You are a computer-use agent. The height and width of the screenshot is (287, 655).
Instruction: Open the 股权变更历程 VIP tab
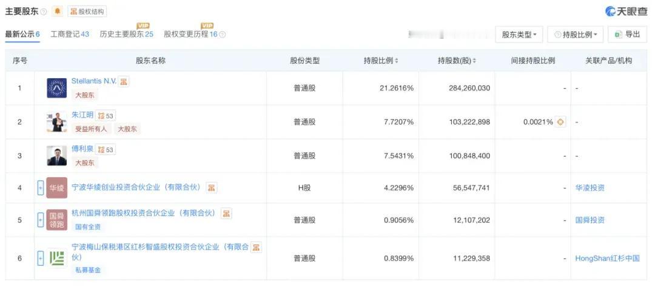(x=190, y=34)
